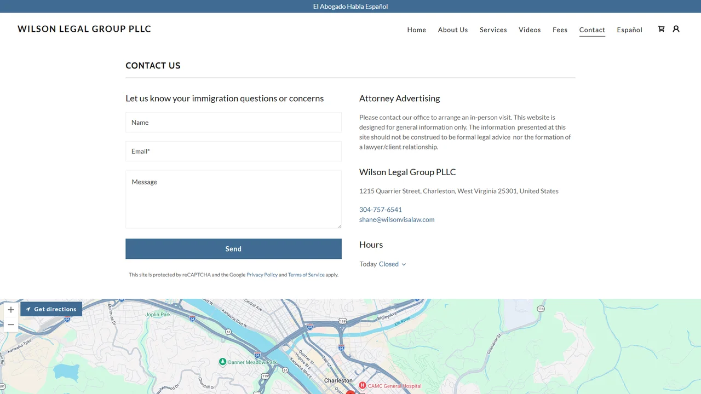Zoom in on the map
The width and height of the screenshot is (701, 394).
(11, 310)
